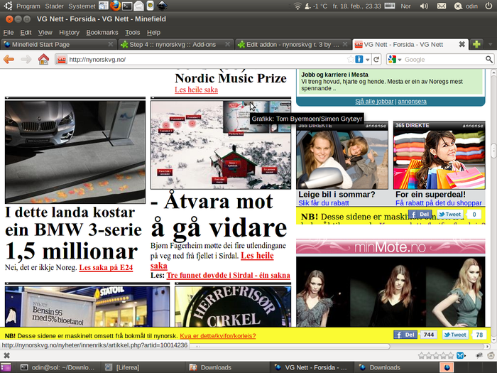Reload the page with the refresh icon
The height and width of the screenshot is (373, 497).
pos(376,59)
